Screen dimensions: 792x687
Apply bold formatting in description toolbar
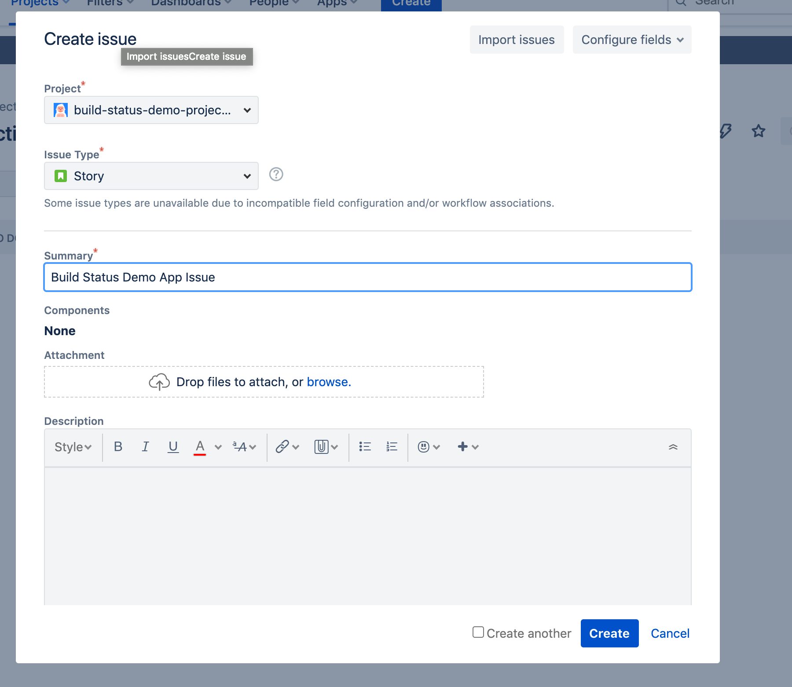click(117, 446)
